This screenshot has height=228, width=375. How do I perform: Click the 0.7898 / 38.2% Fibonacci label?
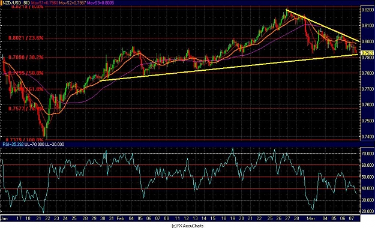pos(26,57)
